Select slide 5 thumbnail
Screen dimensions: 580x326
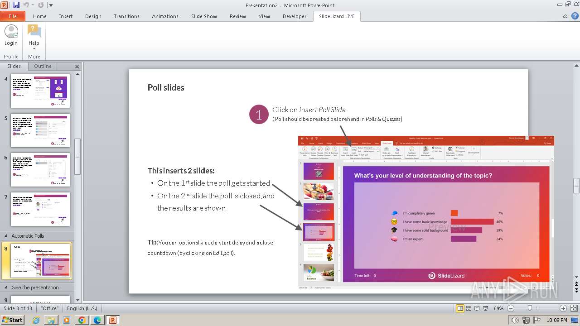pos(40,130)
